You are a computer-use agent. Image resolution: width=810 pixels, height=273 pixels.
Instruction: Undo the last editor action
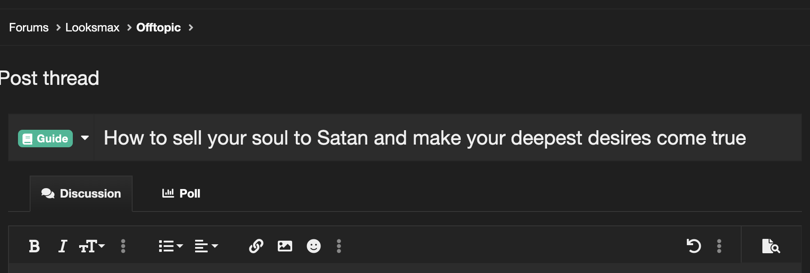694,246
